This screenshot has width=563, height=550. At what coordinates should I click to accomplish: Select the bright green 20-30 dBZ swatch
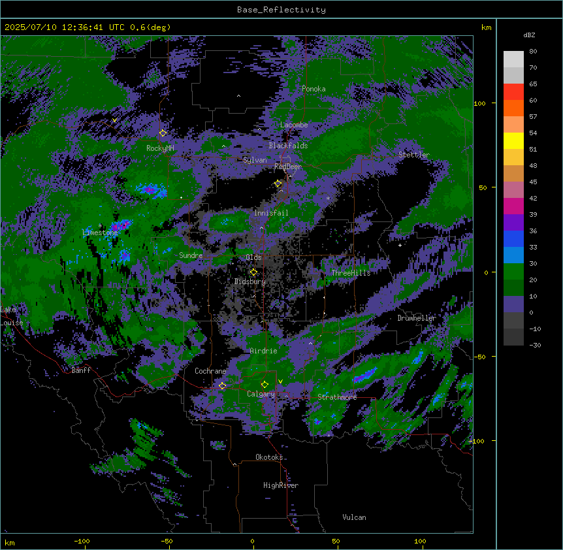click(513, 272)
